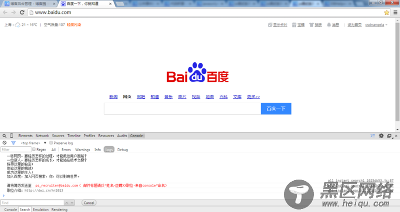
Task: Switch drawer to Emulation tab
Action: coord(40,210)
